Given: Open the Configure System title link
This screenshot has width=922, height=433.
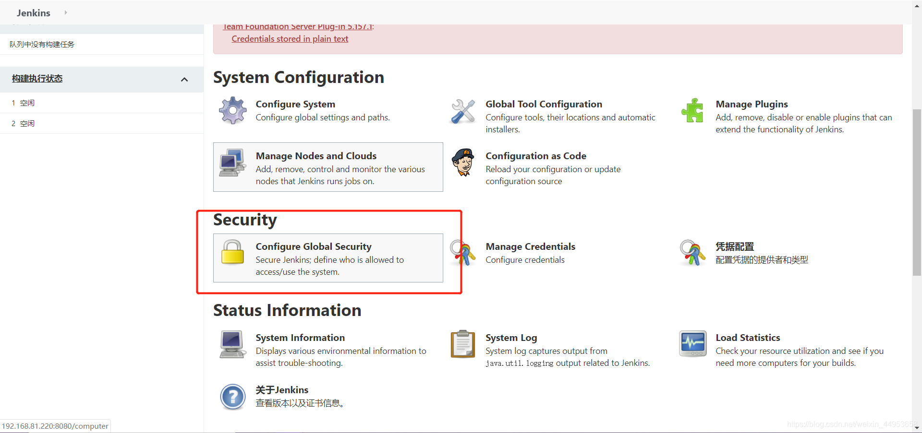Looking at the screenshot, I should click(295, 104).
